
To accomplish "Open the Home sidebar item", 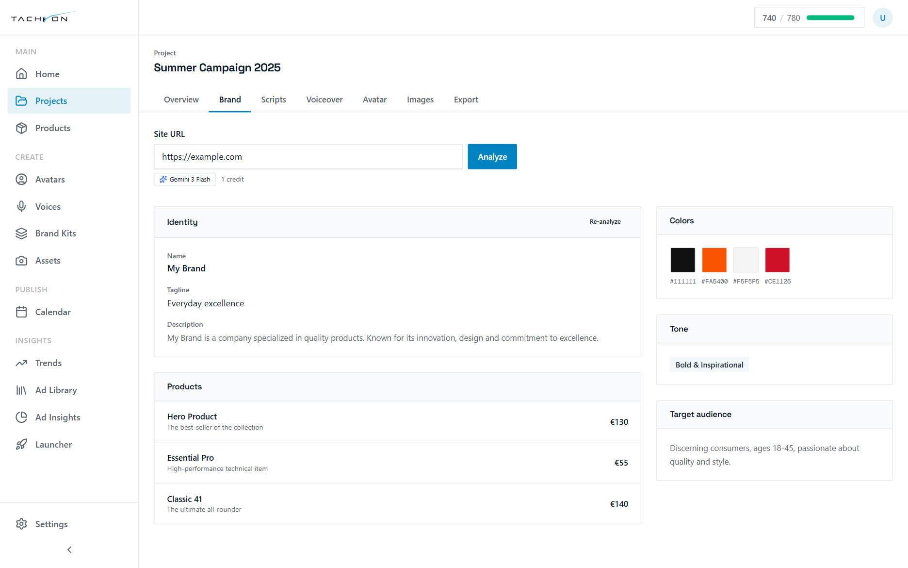I will (69, 74).
